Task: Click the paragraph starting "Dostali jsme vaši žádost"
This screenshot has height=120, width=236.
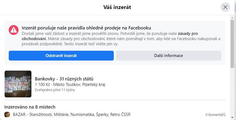Action: click(120, 38)
